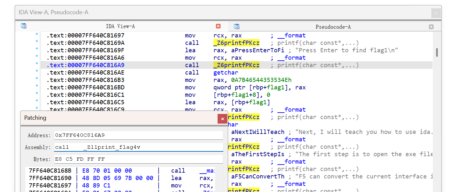Toggle breakpoint dot at address 00007FF640C81697

(x=37, y=35)
